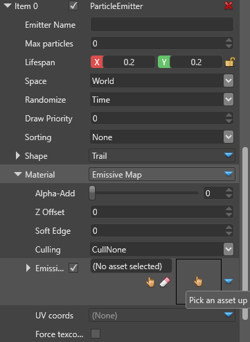Click the vertical scrollbar thumb
The image size is (250, 342).
[245, 233]
